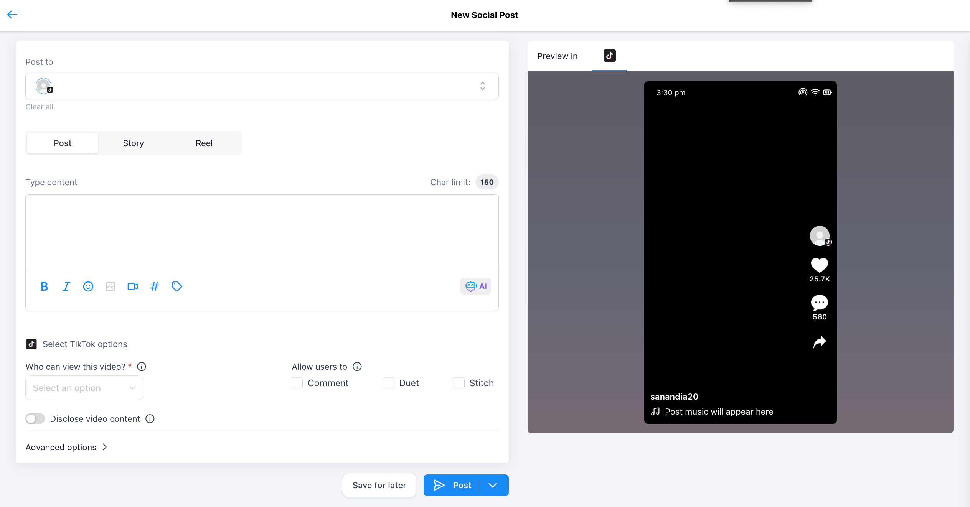
Task: Click the Bold formatting icon
Action: 44,286
